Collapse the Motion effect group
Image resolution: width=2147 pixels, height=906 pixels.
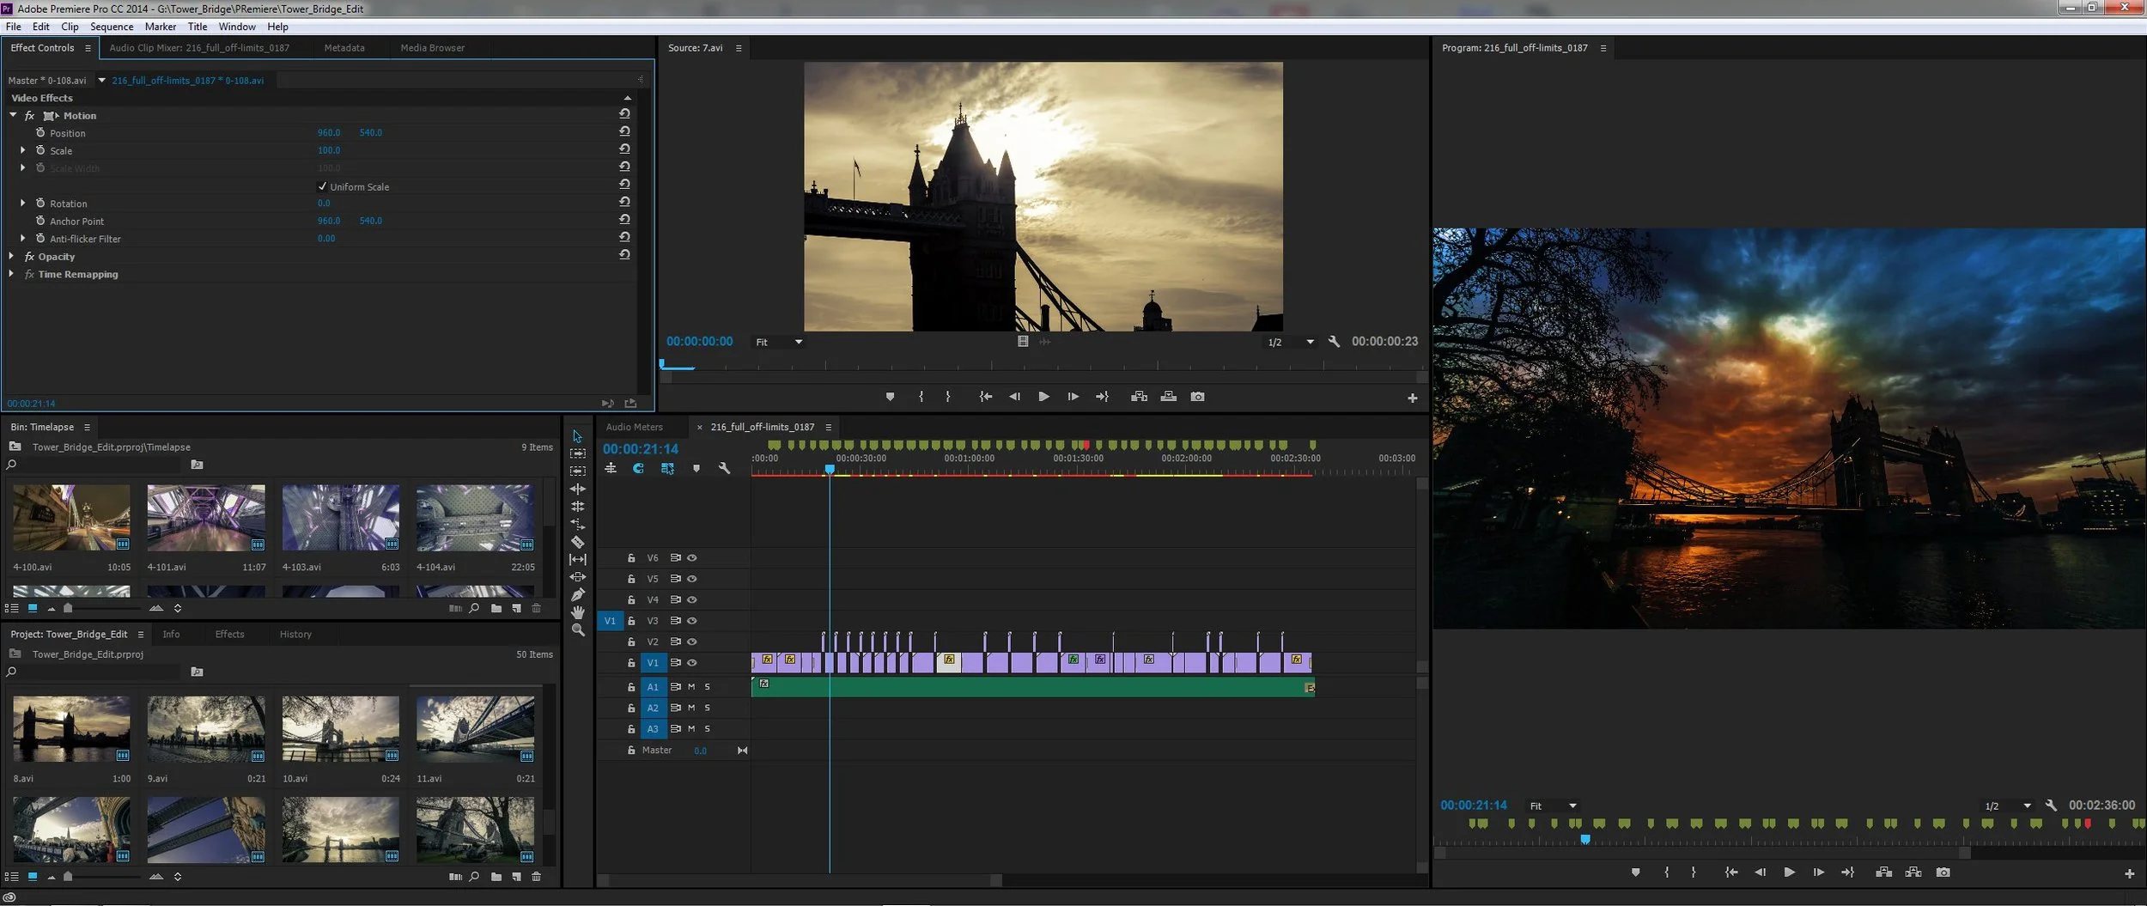click(x=13, y=115)
